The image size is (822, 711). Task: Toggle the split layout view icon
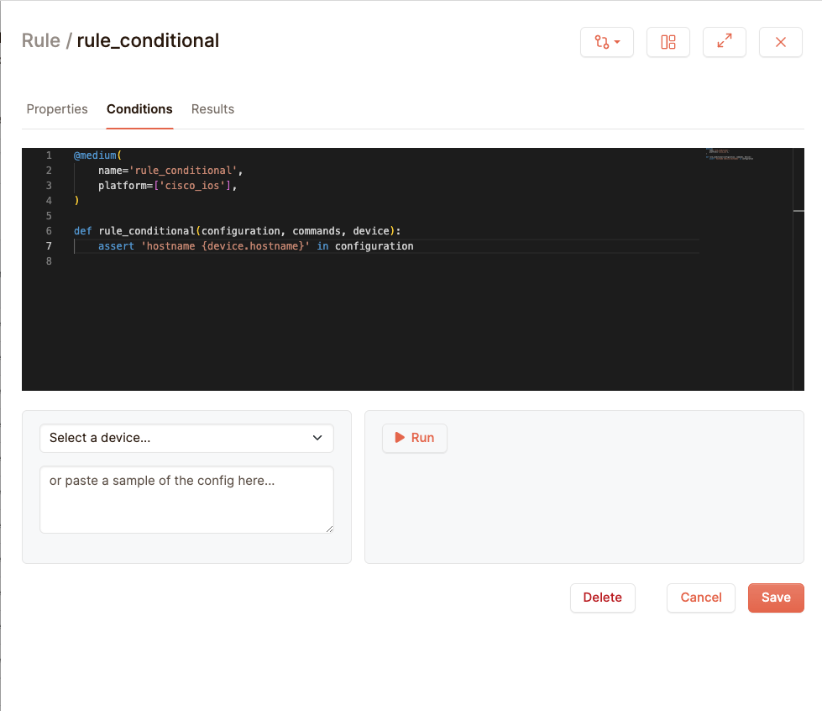click(668, 42)
